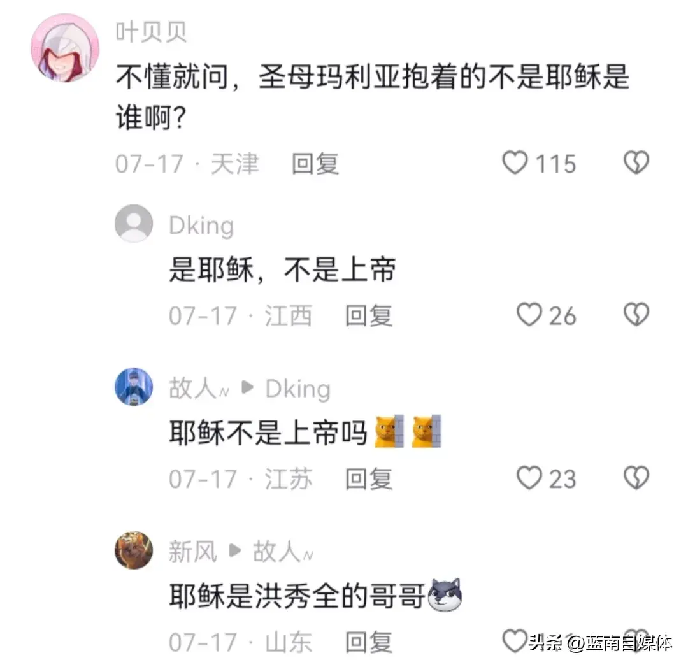Tap broken heart on Dking's reply
This screenshot has height=667, width=688.
636,315
